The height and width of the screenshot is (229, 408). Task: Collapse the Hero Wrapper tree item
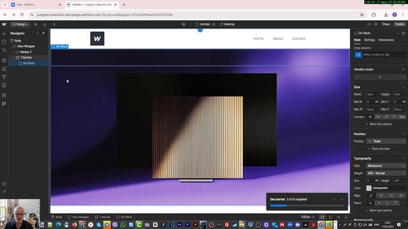pos(11,46)
